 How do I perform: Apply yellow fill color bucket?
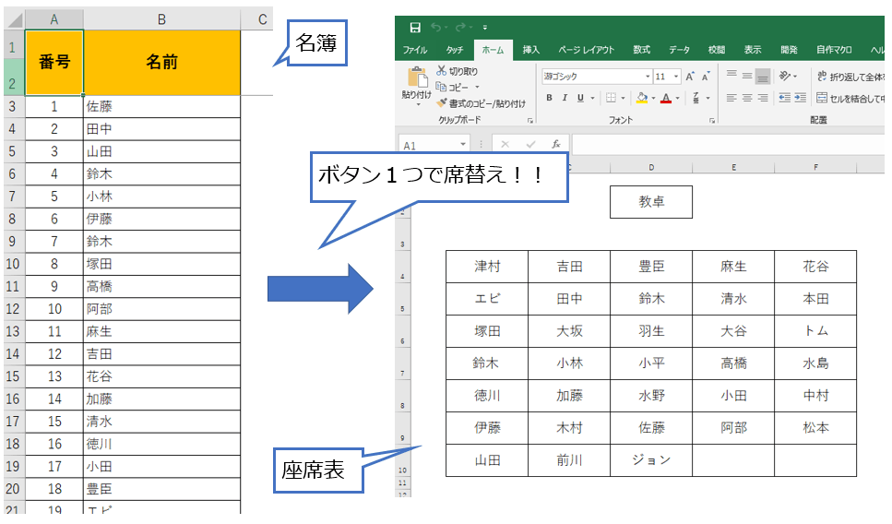click(x=642, y=98)
